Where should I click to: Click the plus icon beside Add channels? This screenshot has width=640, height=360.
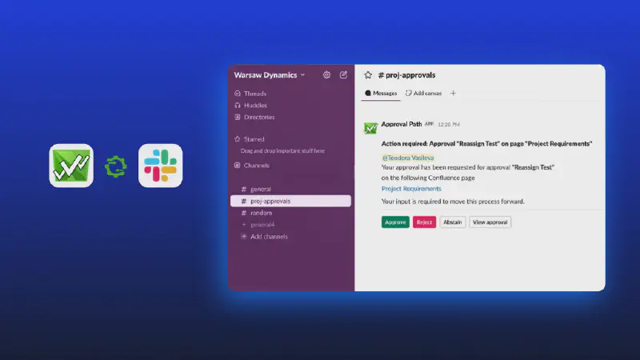pyautogui.click(x=244, y=236)
